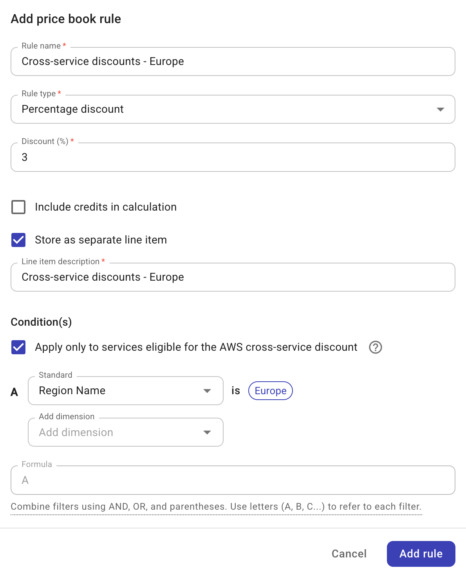
Task: Click the Discount percentage field
Action: click(233, 157)
